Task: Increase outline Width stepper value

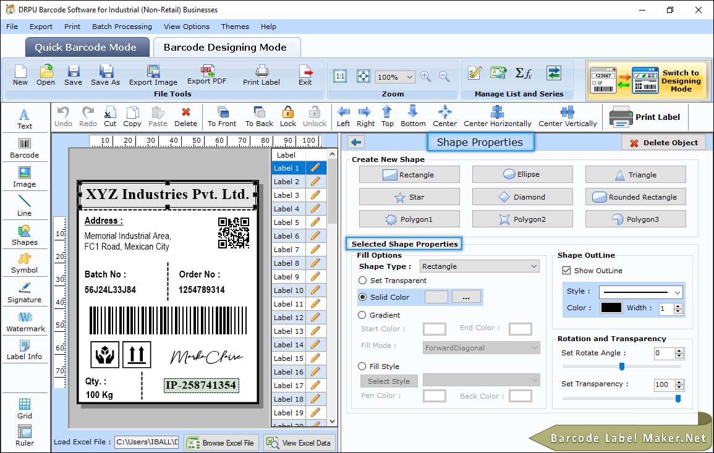Action: (x=678, y=306)
